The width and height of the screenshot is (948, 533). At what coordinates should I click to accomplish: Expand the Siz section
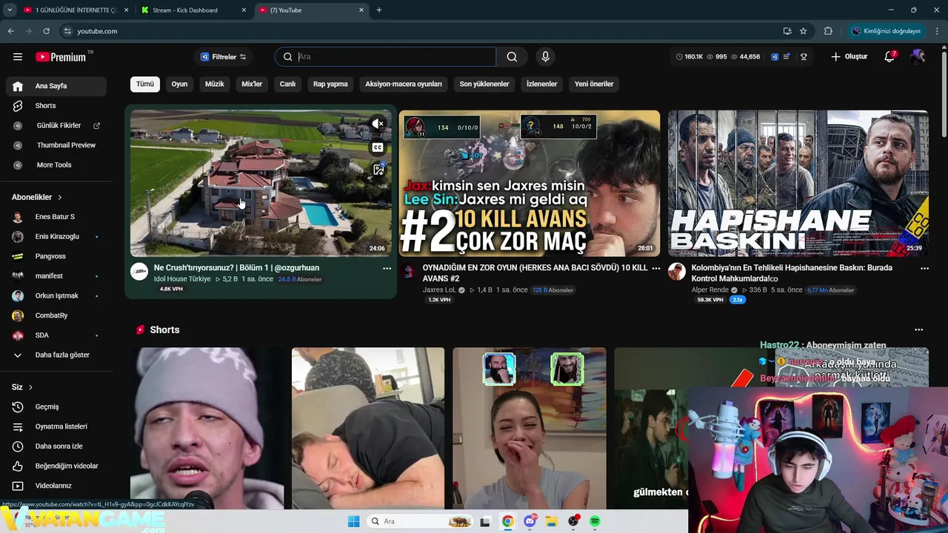pyautogui.click(x=22, y=387)
